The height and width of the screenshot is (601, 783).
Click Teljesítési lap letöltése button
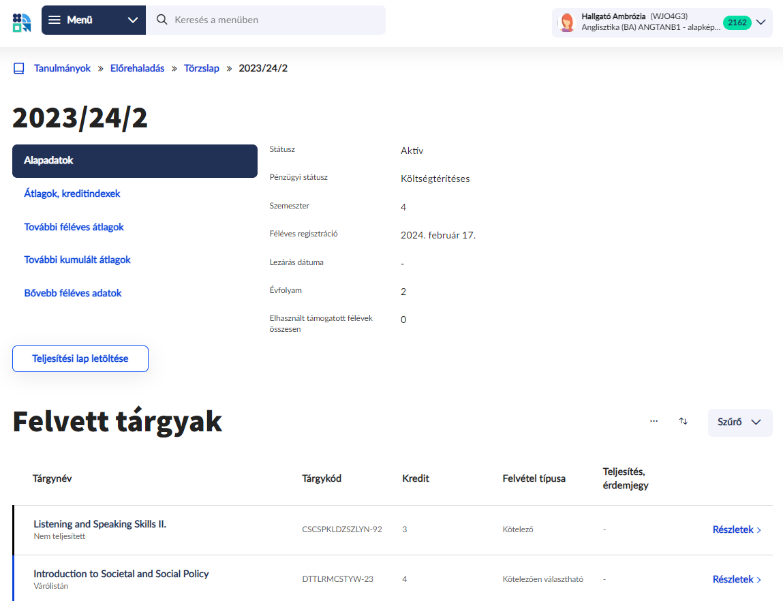[x=80, y=358]
